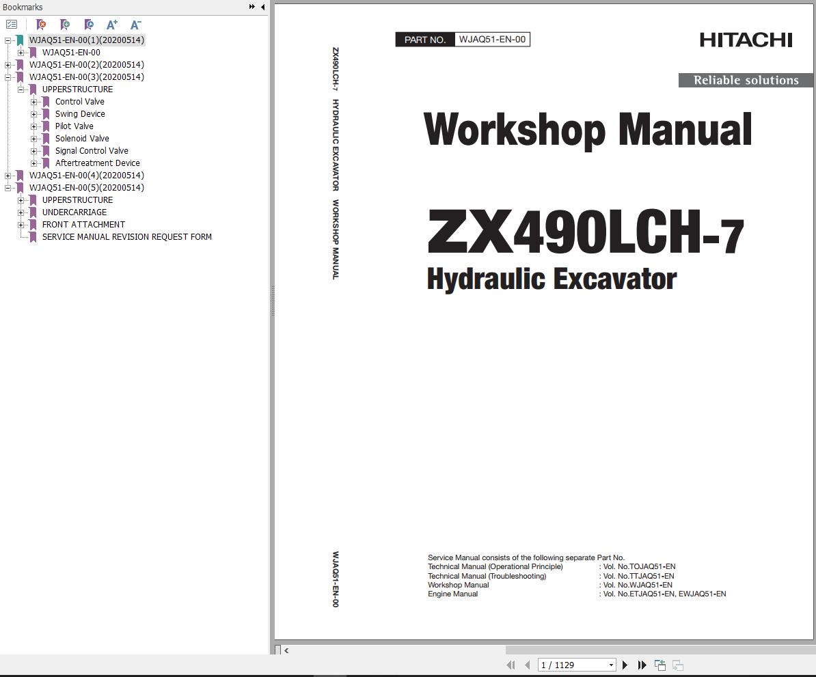
Task: Click the Vol. No.TOJAQ51-EN text
Action: pyautogui.click(x=639, y=567)
